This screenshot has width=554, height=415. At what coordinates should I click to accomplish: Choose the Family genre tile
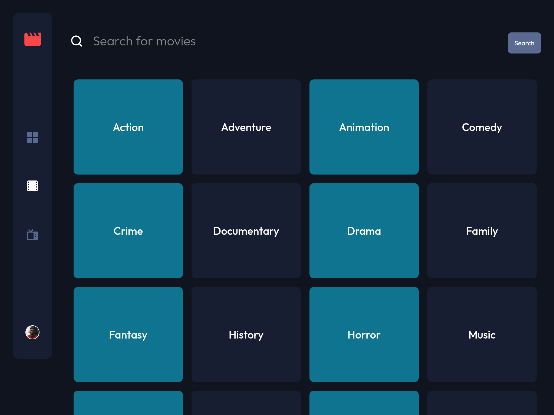(x=482, y=231)
